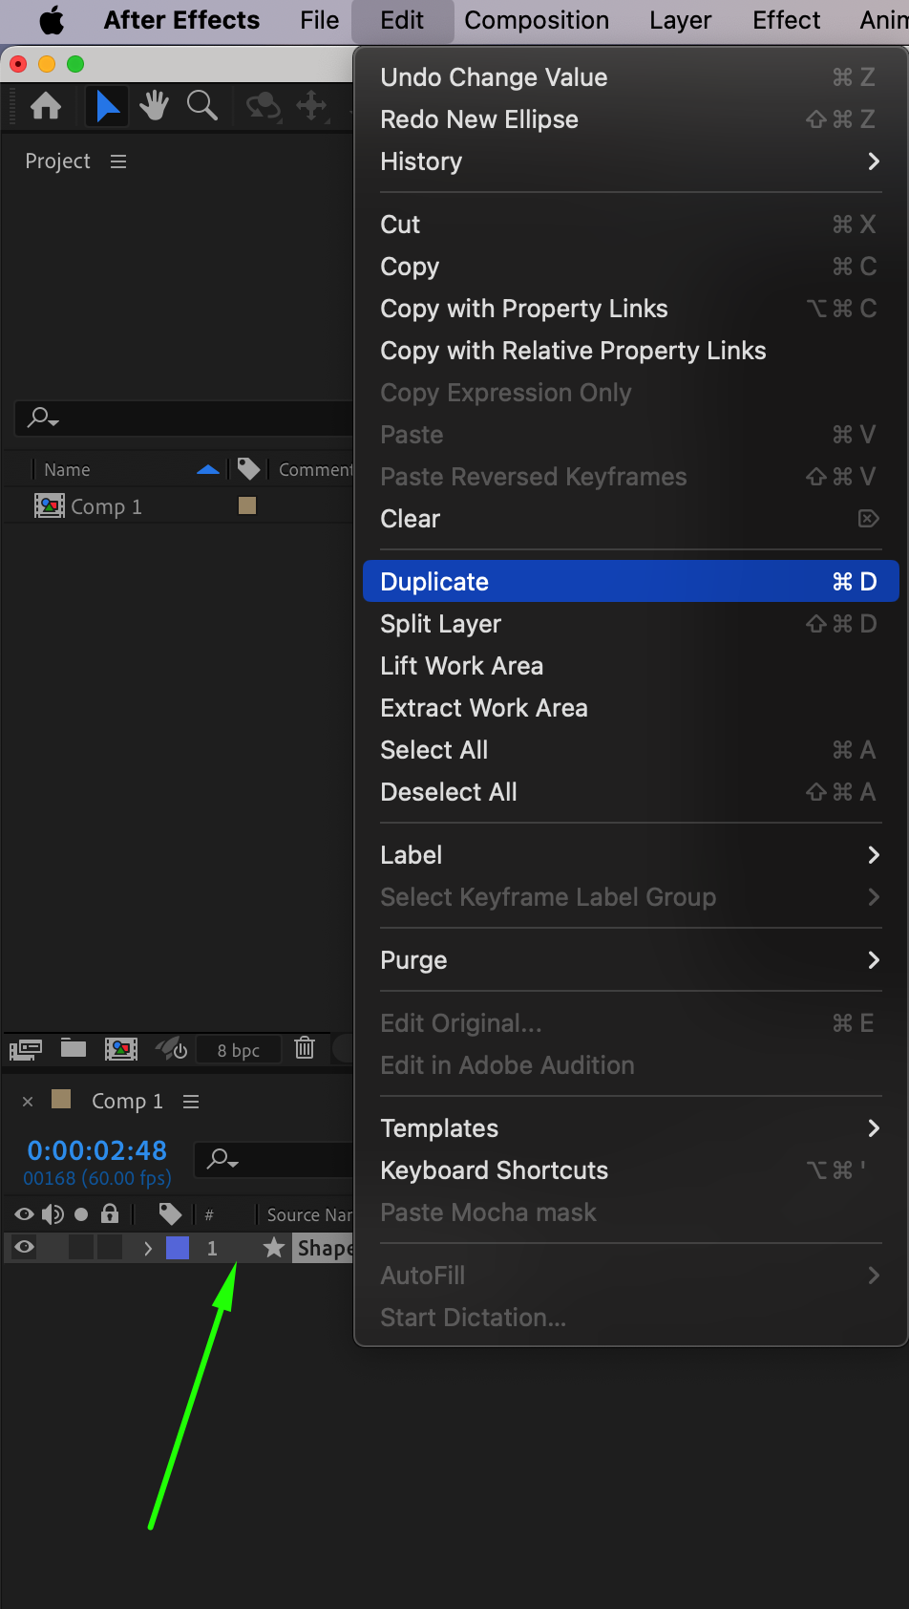Click the 8 bpc color depth button
The width and height of the screenshot is (909, 1609).
pyautogui.click(x=239, y=1050)
